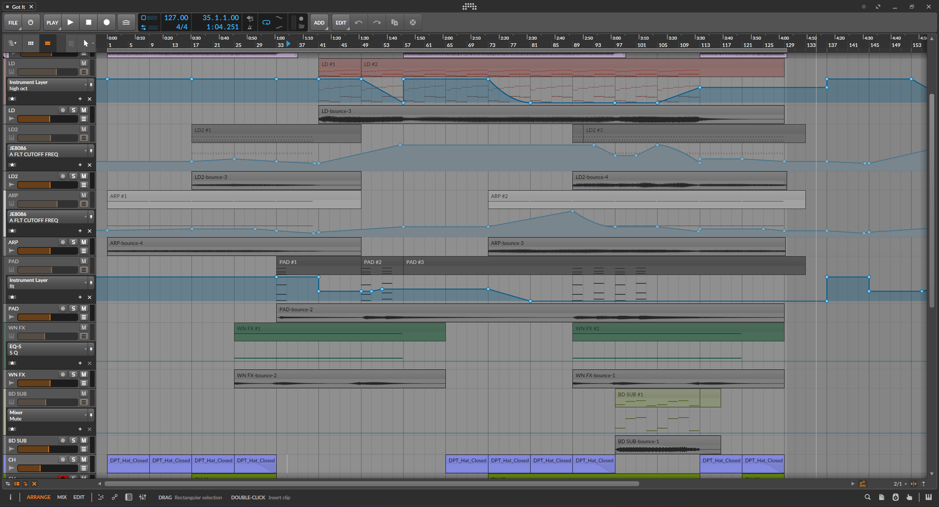Mute the WN FX audio track
Screen dimensions: 939x507
point(84,375)
